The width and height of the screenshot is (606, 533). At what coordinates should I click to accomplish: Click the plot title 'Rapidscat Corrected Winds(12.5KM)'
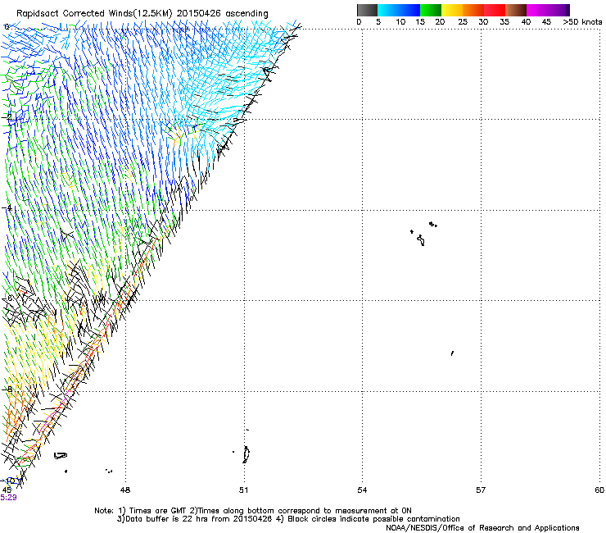coord(94,13)
